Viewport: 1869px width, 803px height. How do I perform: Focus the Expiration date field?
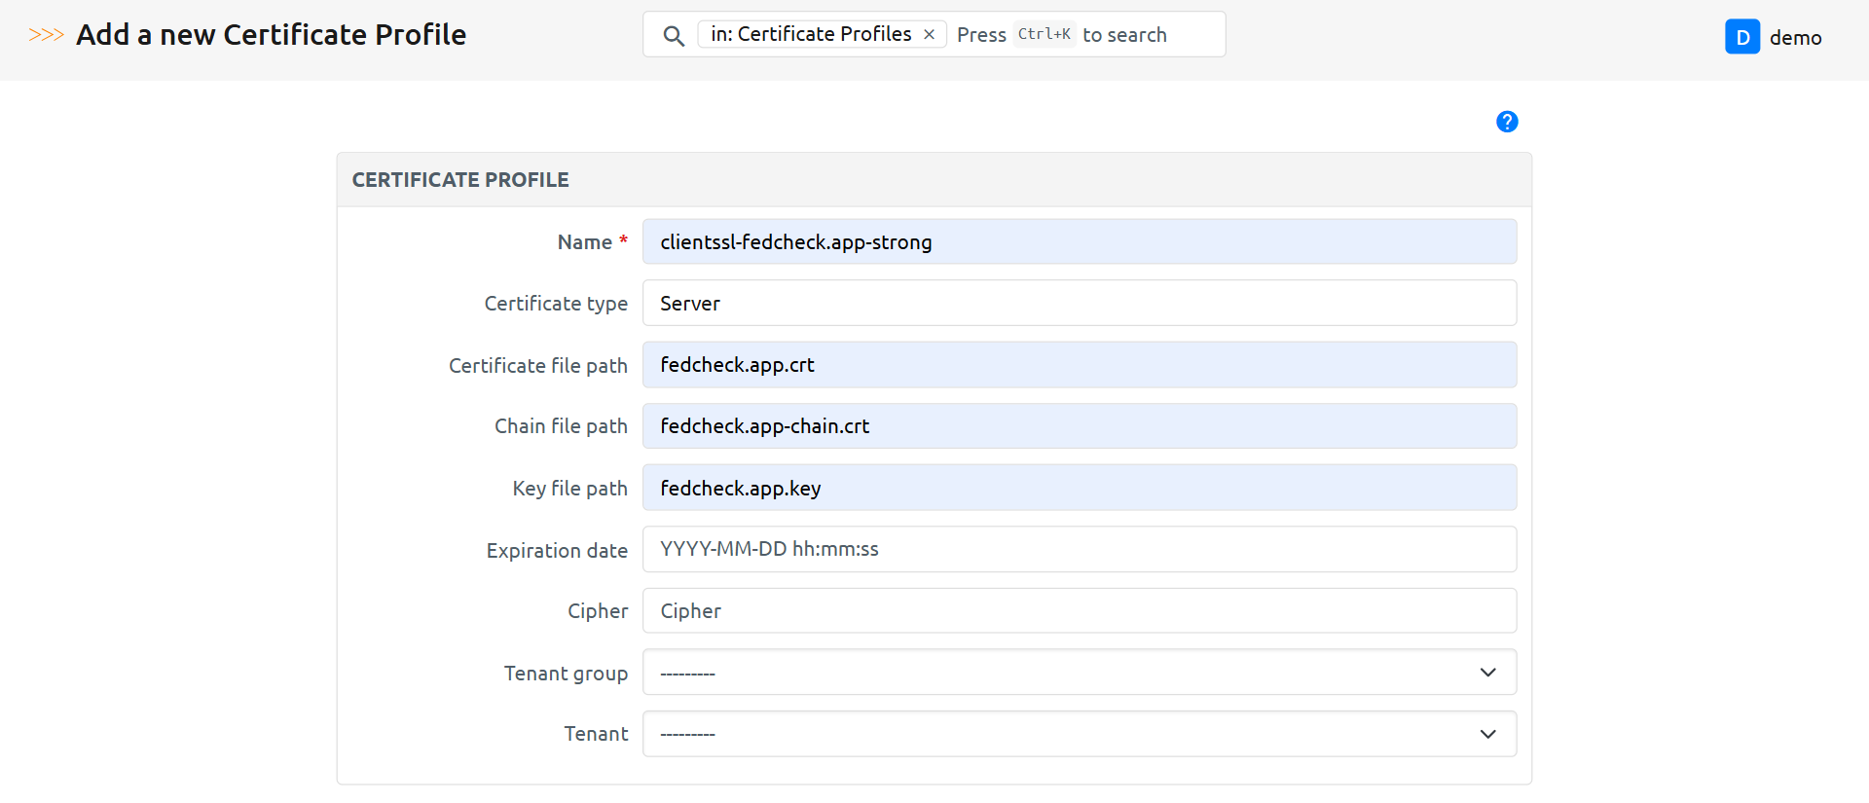(x=1079, y=550)
